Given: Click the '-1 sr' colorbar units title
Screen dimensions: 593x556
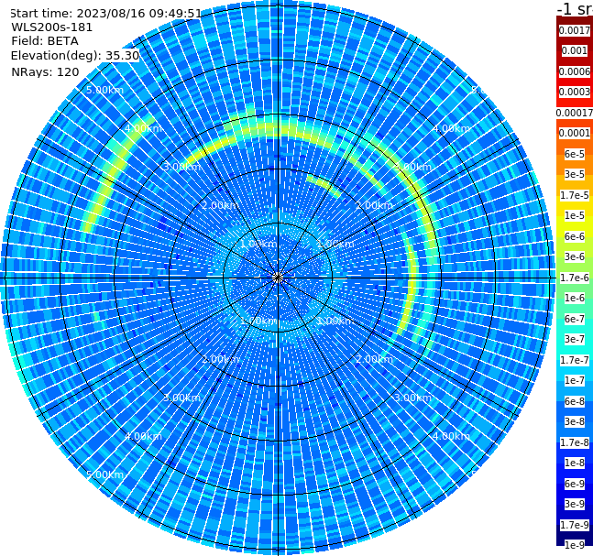Looking at the screenshot, I should (x=575, y=9).
